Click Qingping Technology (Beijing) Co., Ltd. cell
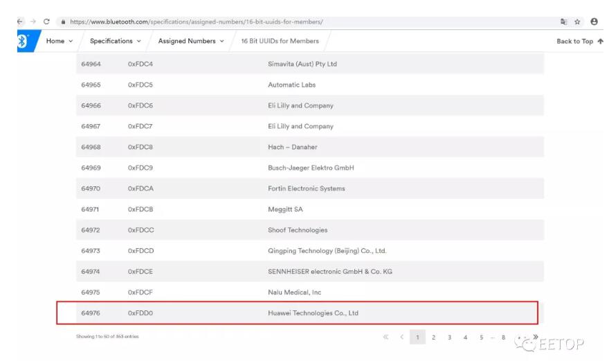Viewport: 609px width, 361px height. pyautogui.click(x=327, y=251)
